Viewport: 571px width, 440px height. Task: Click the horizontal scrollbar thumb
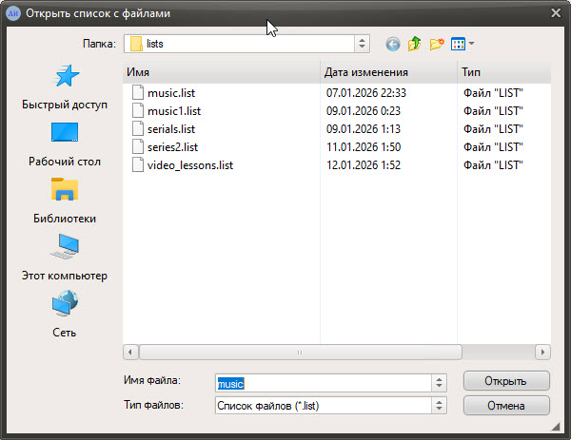click(x=301, y=352)
